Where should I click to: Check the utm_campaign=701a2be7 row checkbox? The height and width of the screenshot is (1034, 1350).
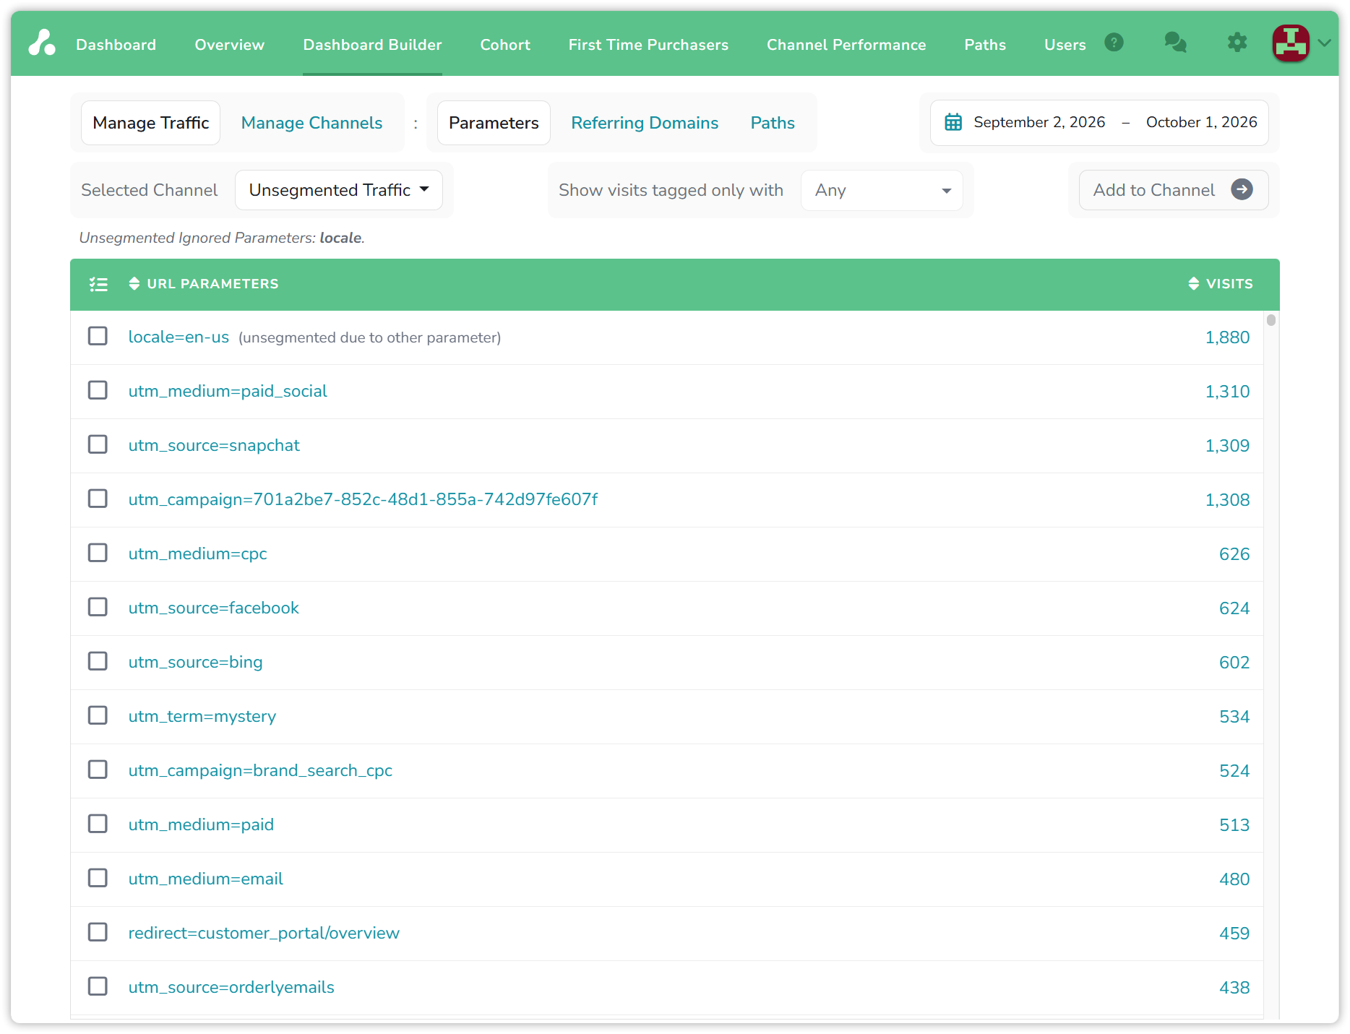tap(98, 499)
